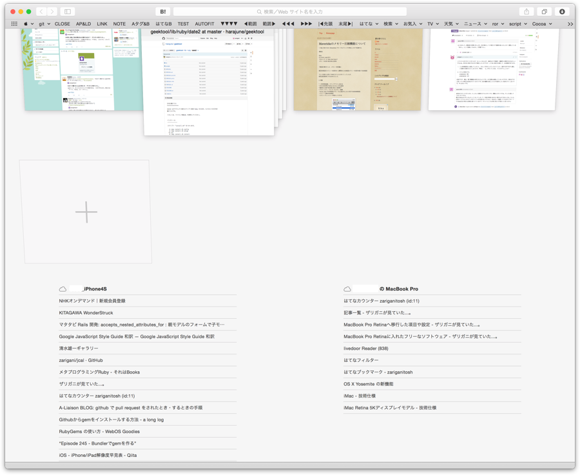
Task: Expand the Cocoa bookmarks folder
Action: tap(542, 24)
